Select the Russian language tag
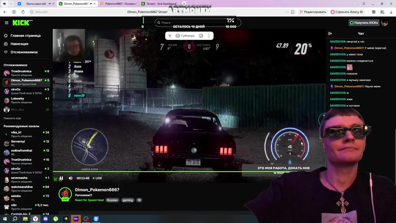This screenshot has width=396, height=223. click(x=112, y=200)
